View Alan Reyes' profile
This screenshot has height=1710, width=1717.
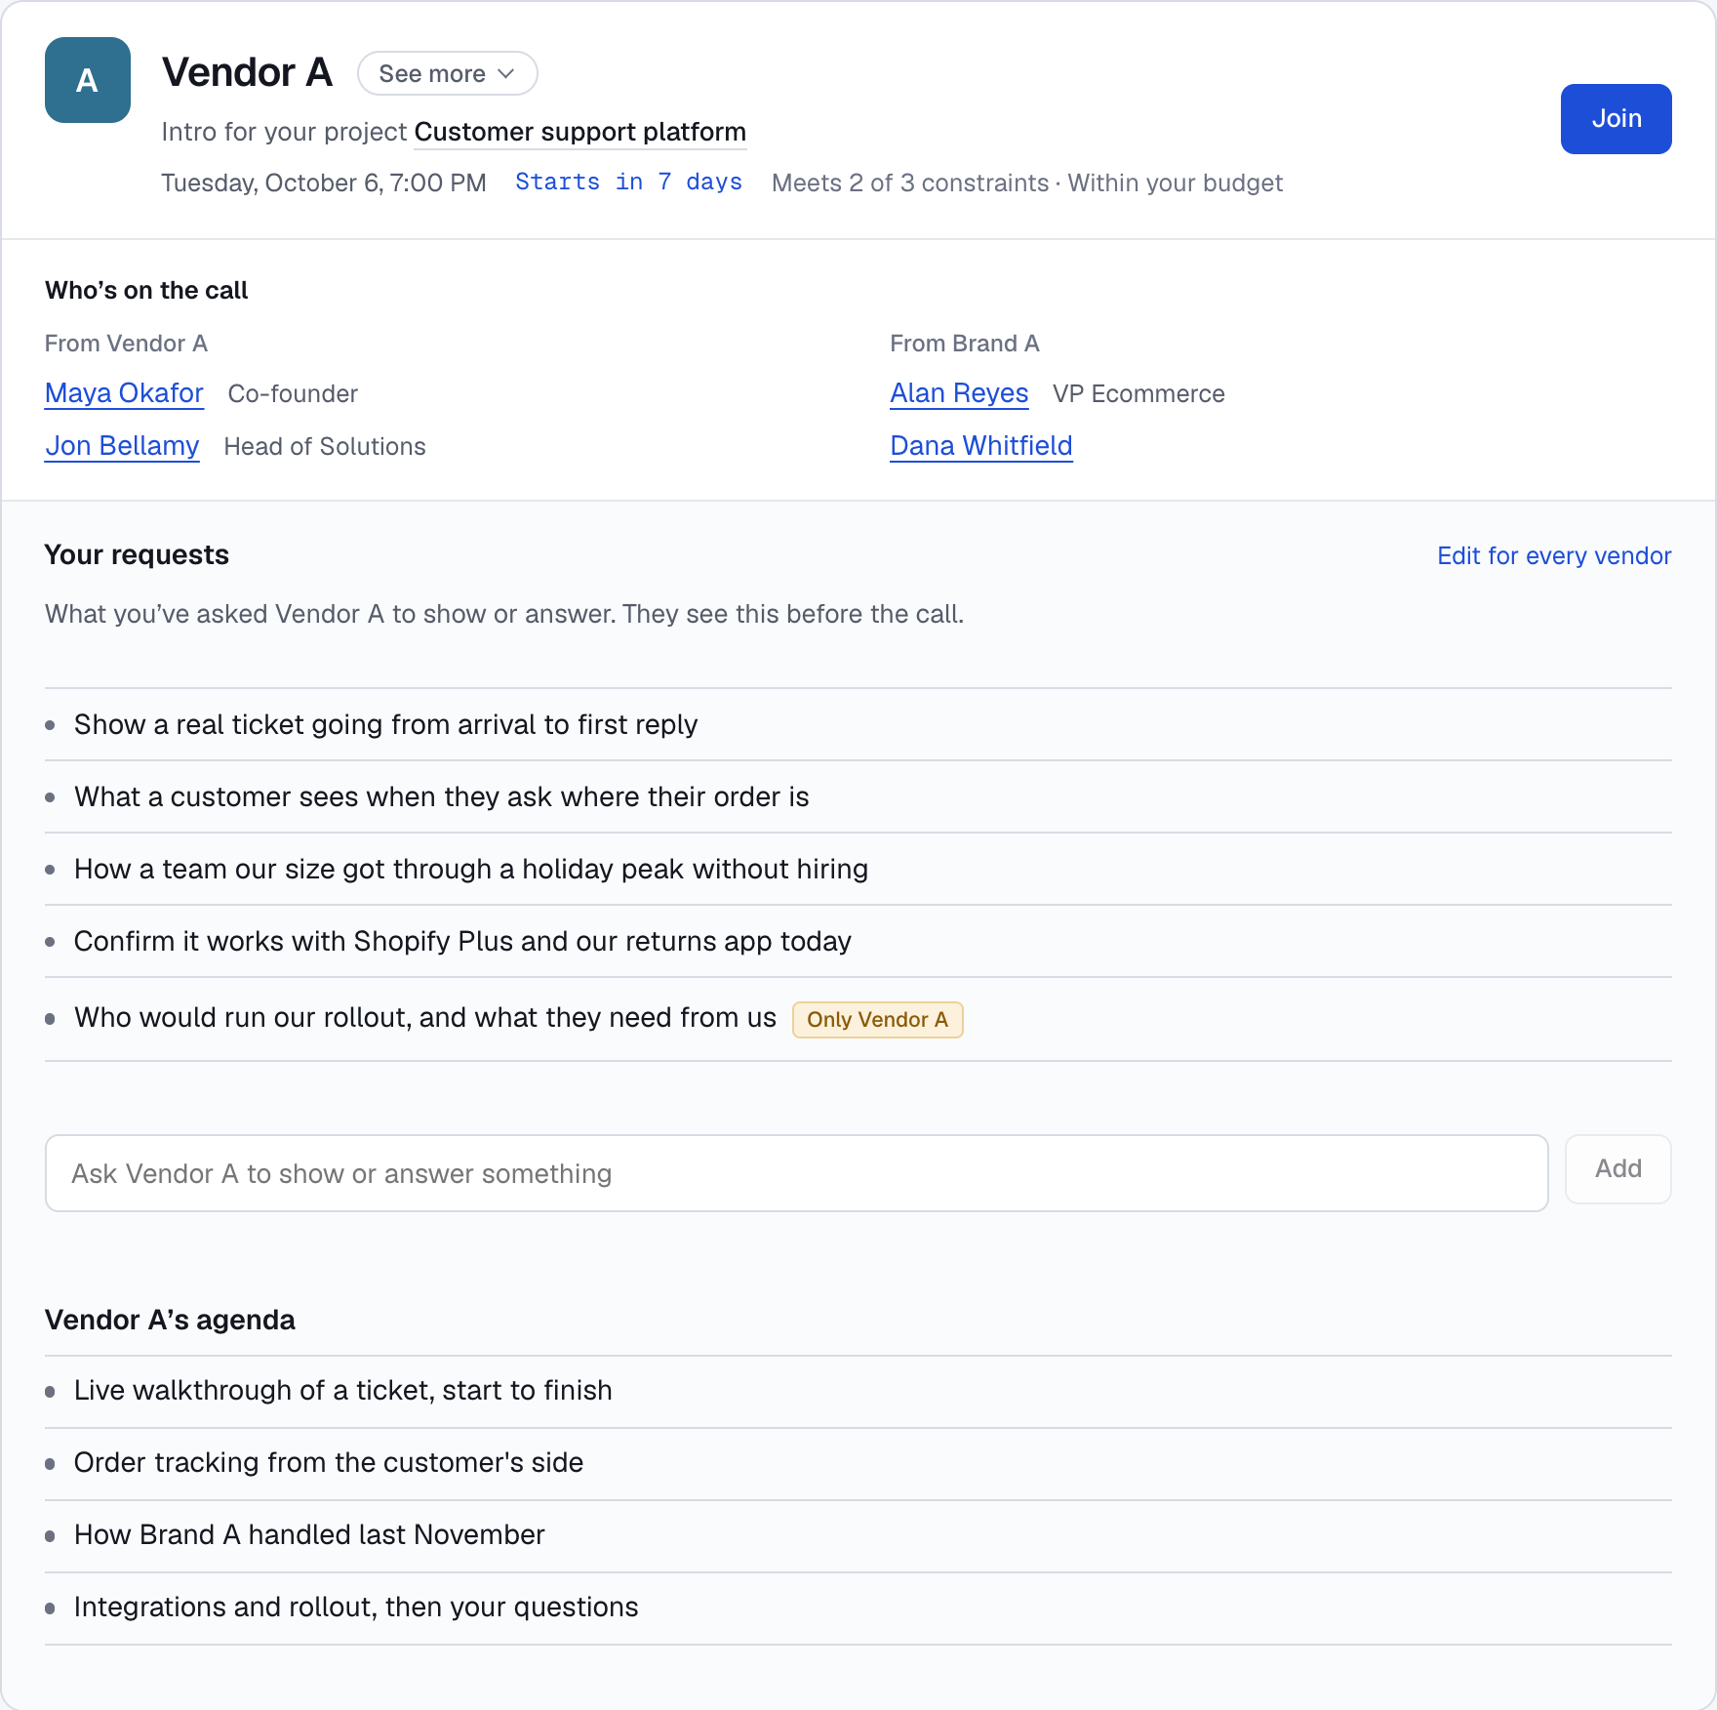coord(959,393)
